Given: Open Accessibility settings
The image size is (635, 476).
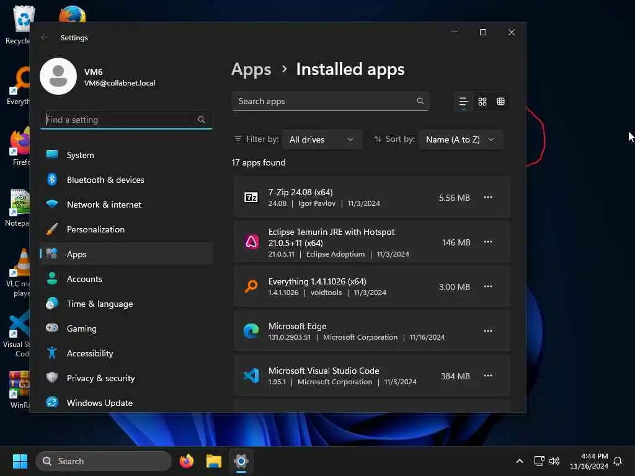Looking at the screenshot, I should pos(127,353).
